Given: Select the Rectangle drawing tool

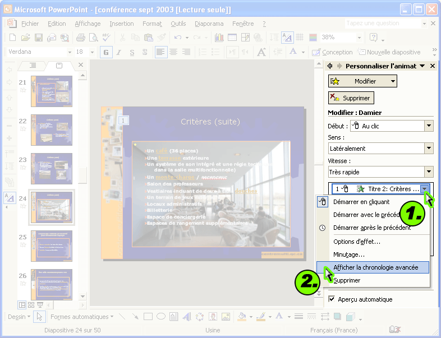Looking at the screenshot, I should pyautogui.click(x=148, y=317).
